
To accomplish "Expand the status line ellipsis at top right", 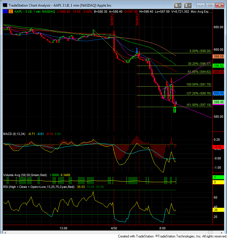I will coord(211,12).
